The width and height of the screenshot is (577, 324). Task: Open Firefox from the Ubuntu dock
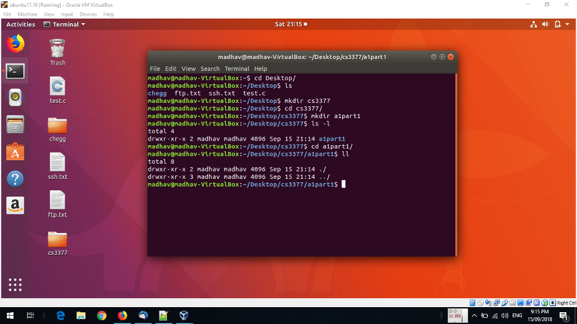pos(15,43)
